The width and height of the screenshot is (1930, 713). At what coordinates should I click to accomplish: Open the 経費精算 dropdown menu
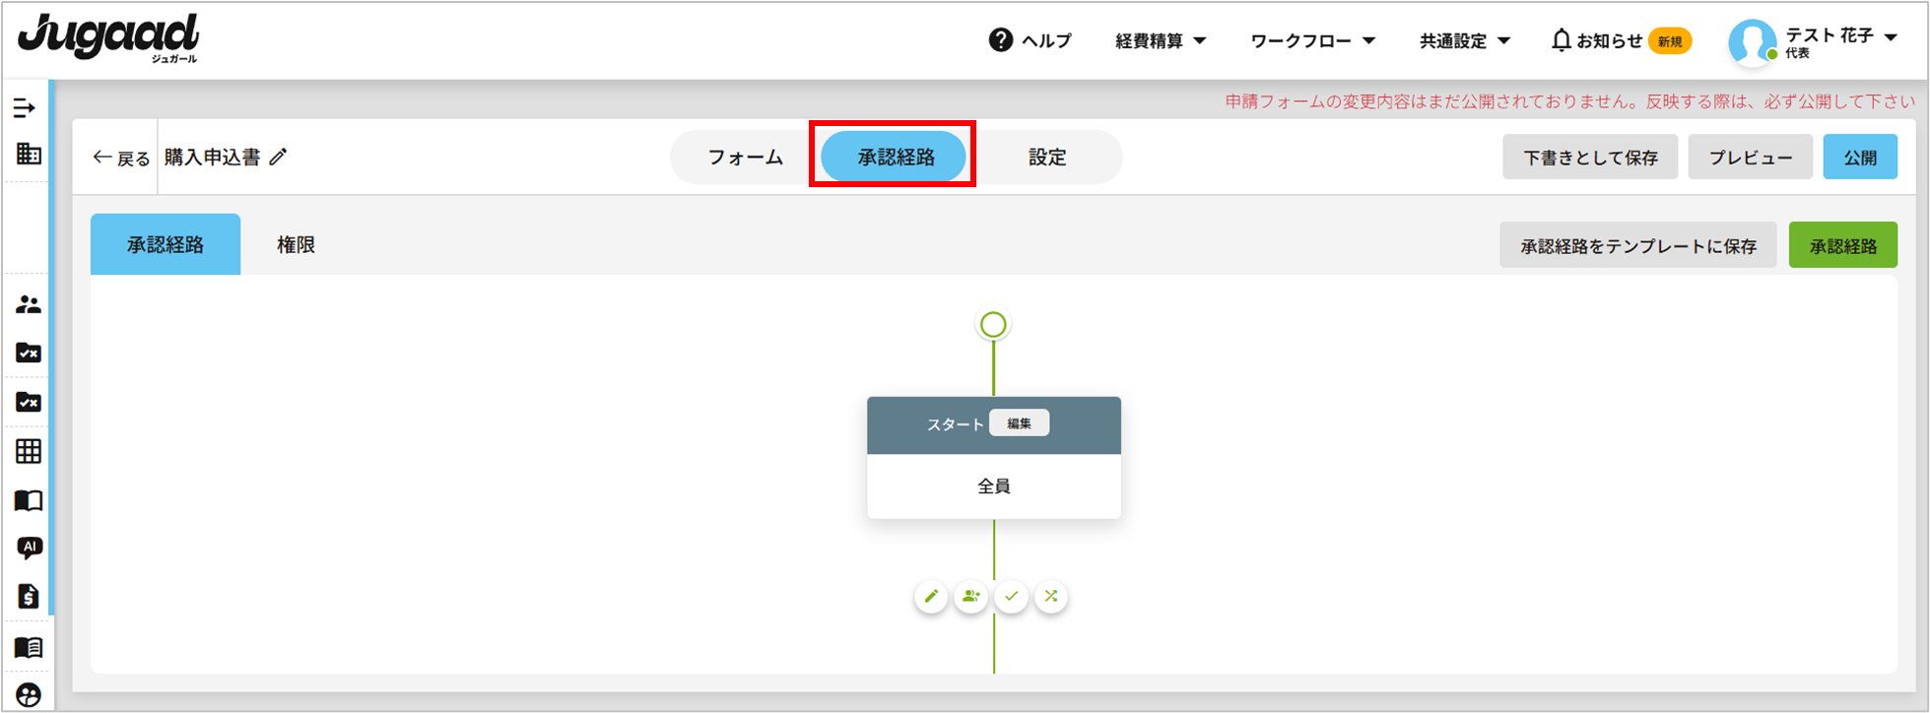1161,41
